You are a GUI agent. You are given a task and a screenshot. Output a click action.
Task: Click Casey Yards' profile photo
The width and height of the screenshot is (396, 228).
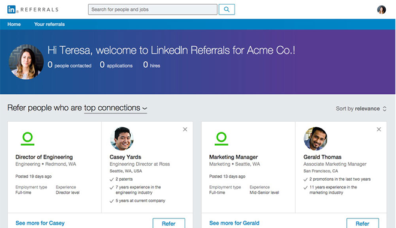tap(122, 139)
